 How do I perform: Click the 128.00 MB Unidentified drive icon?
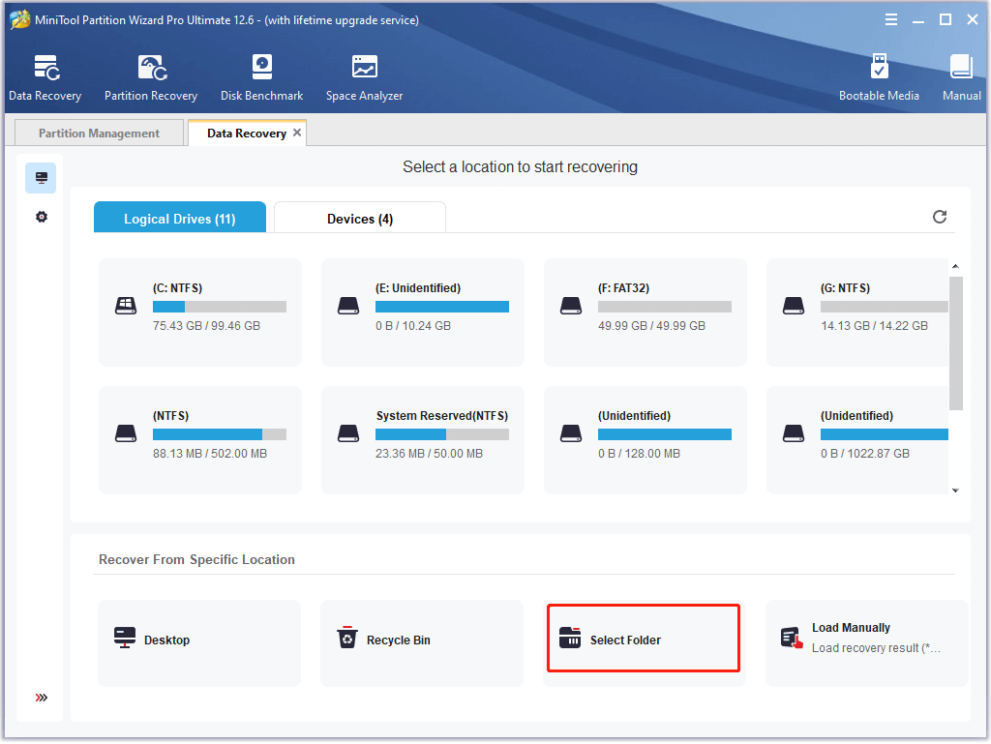pyautogui.click(x=571, y=433)
